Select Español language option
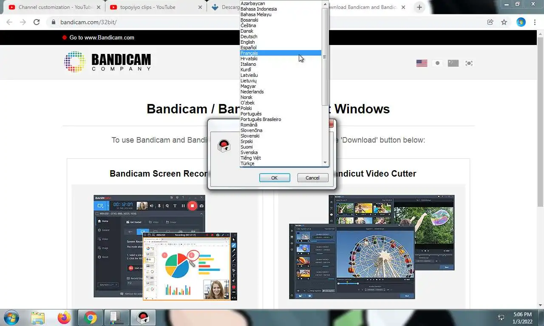Image resolution: width=544 pixels, height=326 pixels. [x=280, y=48]
